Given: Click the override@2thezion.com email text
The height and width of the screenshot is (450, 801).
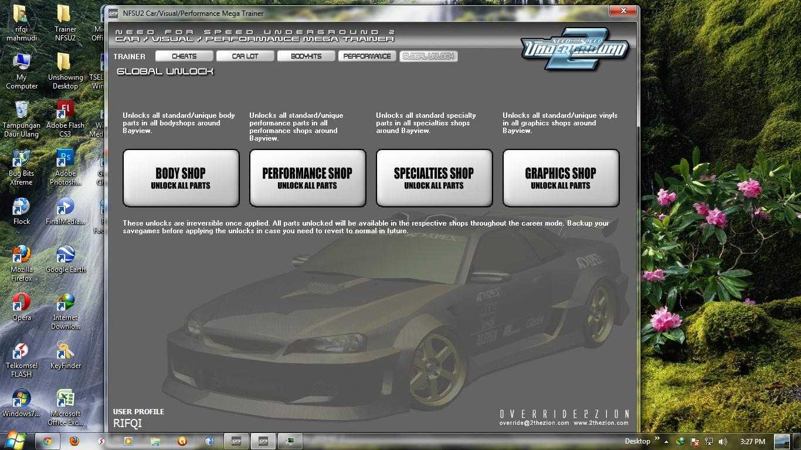Looking at the screenshot, I should coord(534,423).
